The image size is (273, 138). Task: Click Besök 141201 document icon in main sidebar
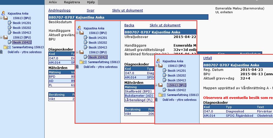pos(10,23)
